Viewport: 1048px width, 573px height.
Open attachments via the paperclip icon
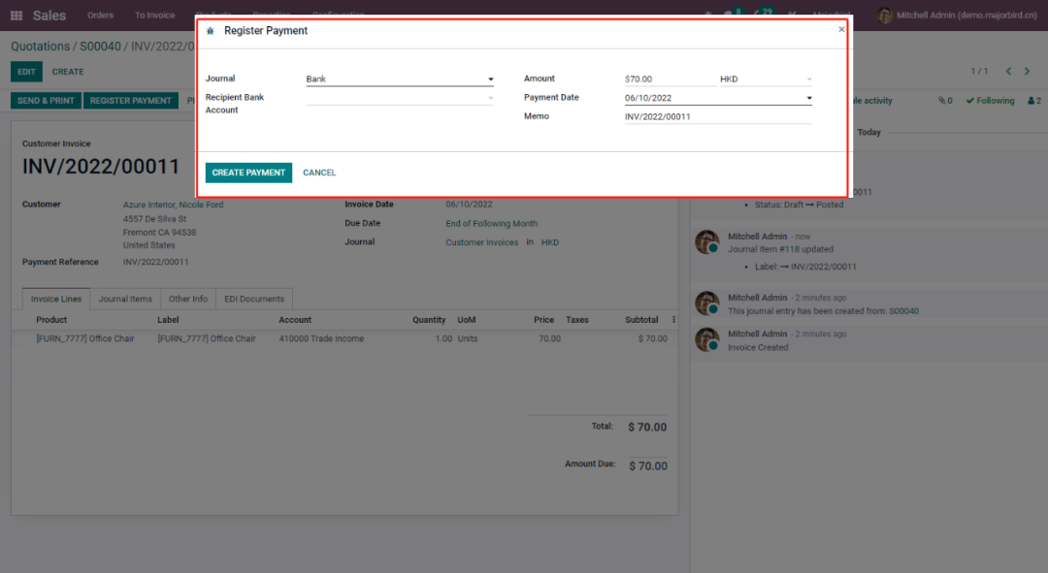point(944,101)
